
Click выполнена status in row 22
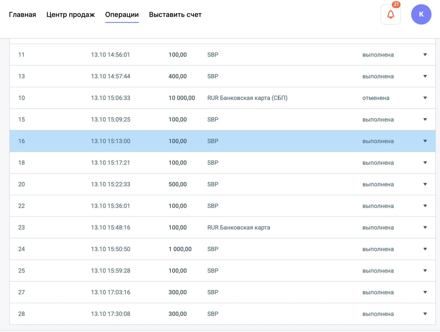pos(378,206)
